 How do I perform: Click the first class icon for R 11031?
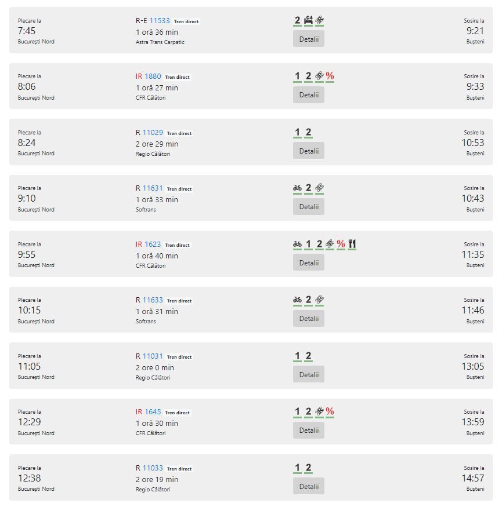[297, 356]
